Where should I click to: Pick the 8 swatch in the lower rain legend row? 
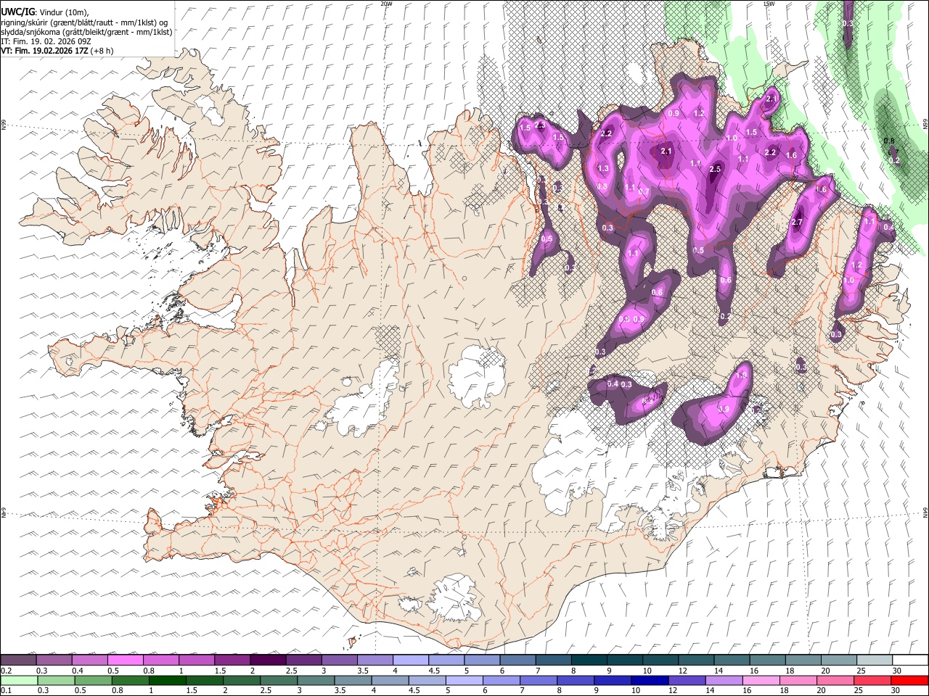(x=576, y=680)
